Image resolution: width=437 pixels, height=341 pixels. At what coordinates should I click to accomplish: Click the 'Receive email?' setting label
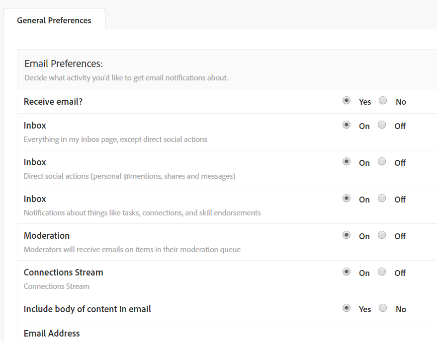tap(53, 102)
